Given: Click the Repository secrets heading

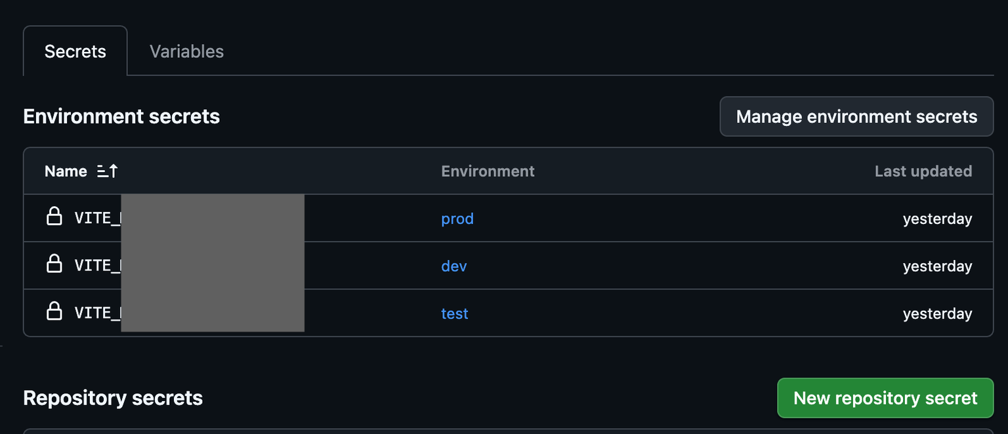Looking at the screenshot, I should point(113,398).
